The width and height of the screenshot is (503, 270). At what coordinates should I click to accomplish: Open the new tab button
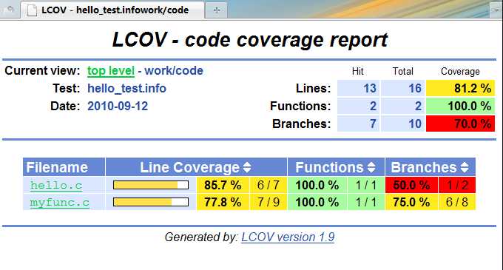pos(216,10)
